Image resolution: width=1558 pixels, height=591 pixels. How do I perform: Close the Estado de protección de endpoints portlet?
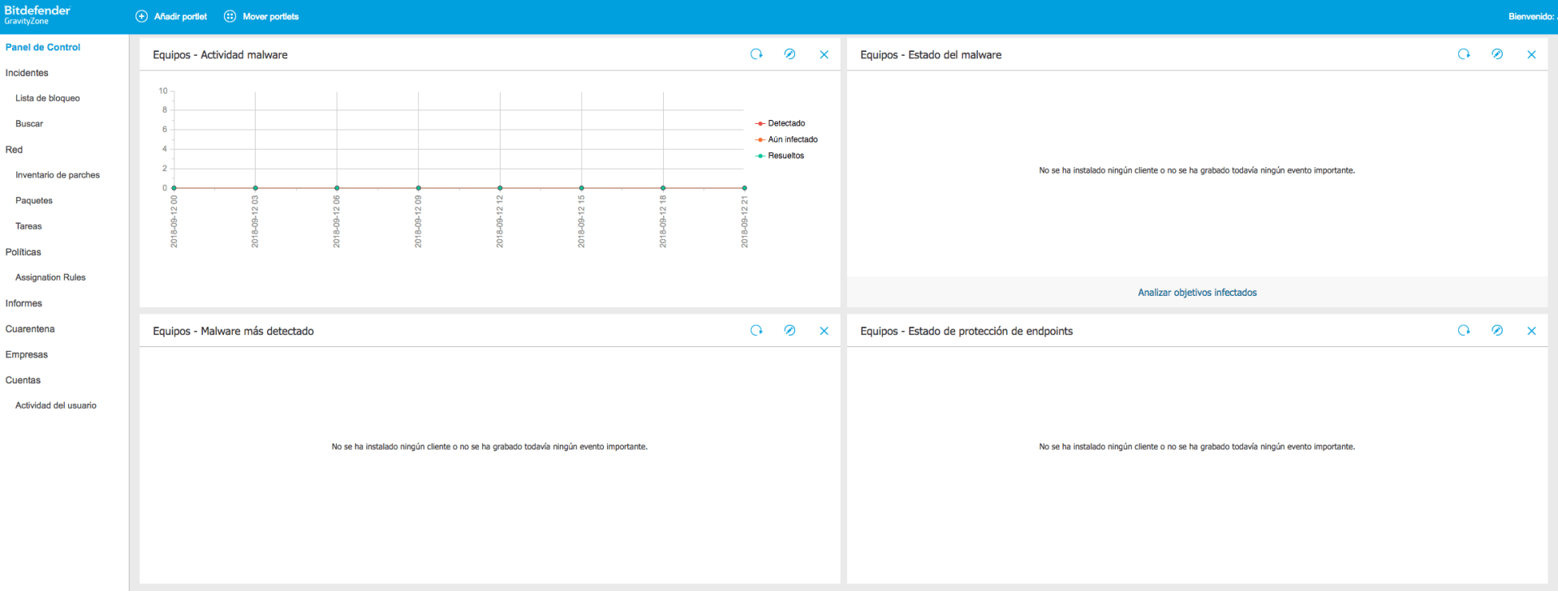click(x=1531, y=331)
